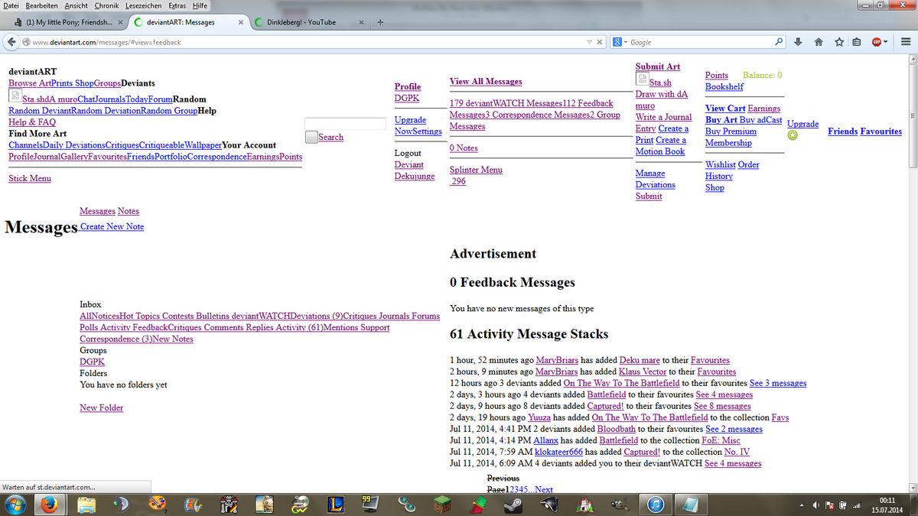Click Firefox in the taskbar
Image resolution: width=918 pixels, height=516 pixels.
click(50, 505)
